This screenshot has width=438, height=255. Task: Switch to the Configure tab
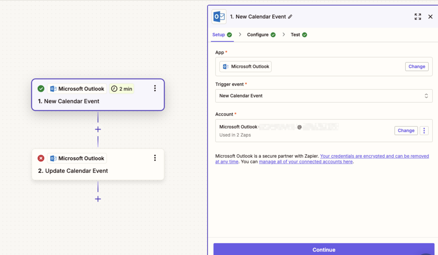point(258,35)
